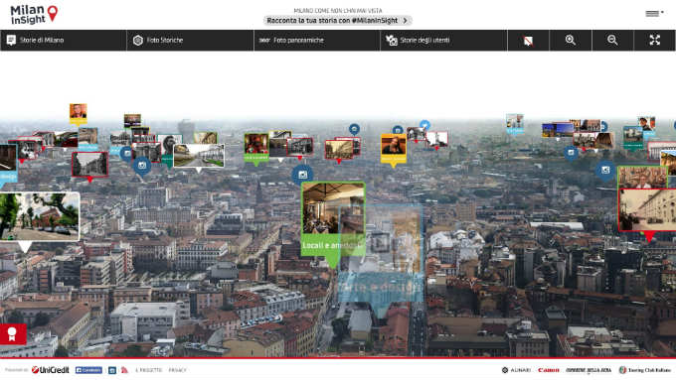Open the teal marker with white building photo
This screenshot has height=380, width=676.
pos(633,138)
